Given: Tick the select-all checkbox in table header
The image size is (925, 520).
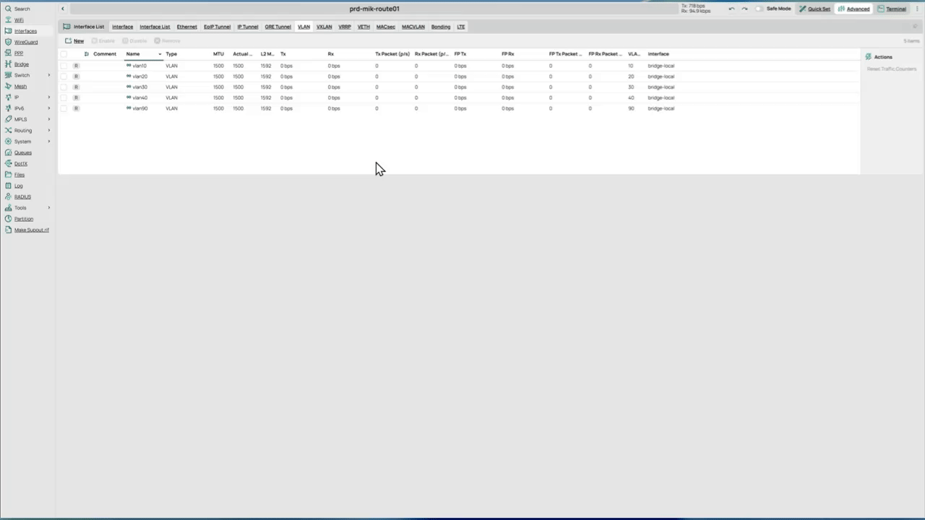Looking at the screenshot, I should point(64,54).
